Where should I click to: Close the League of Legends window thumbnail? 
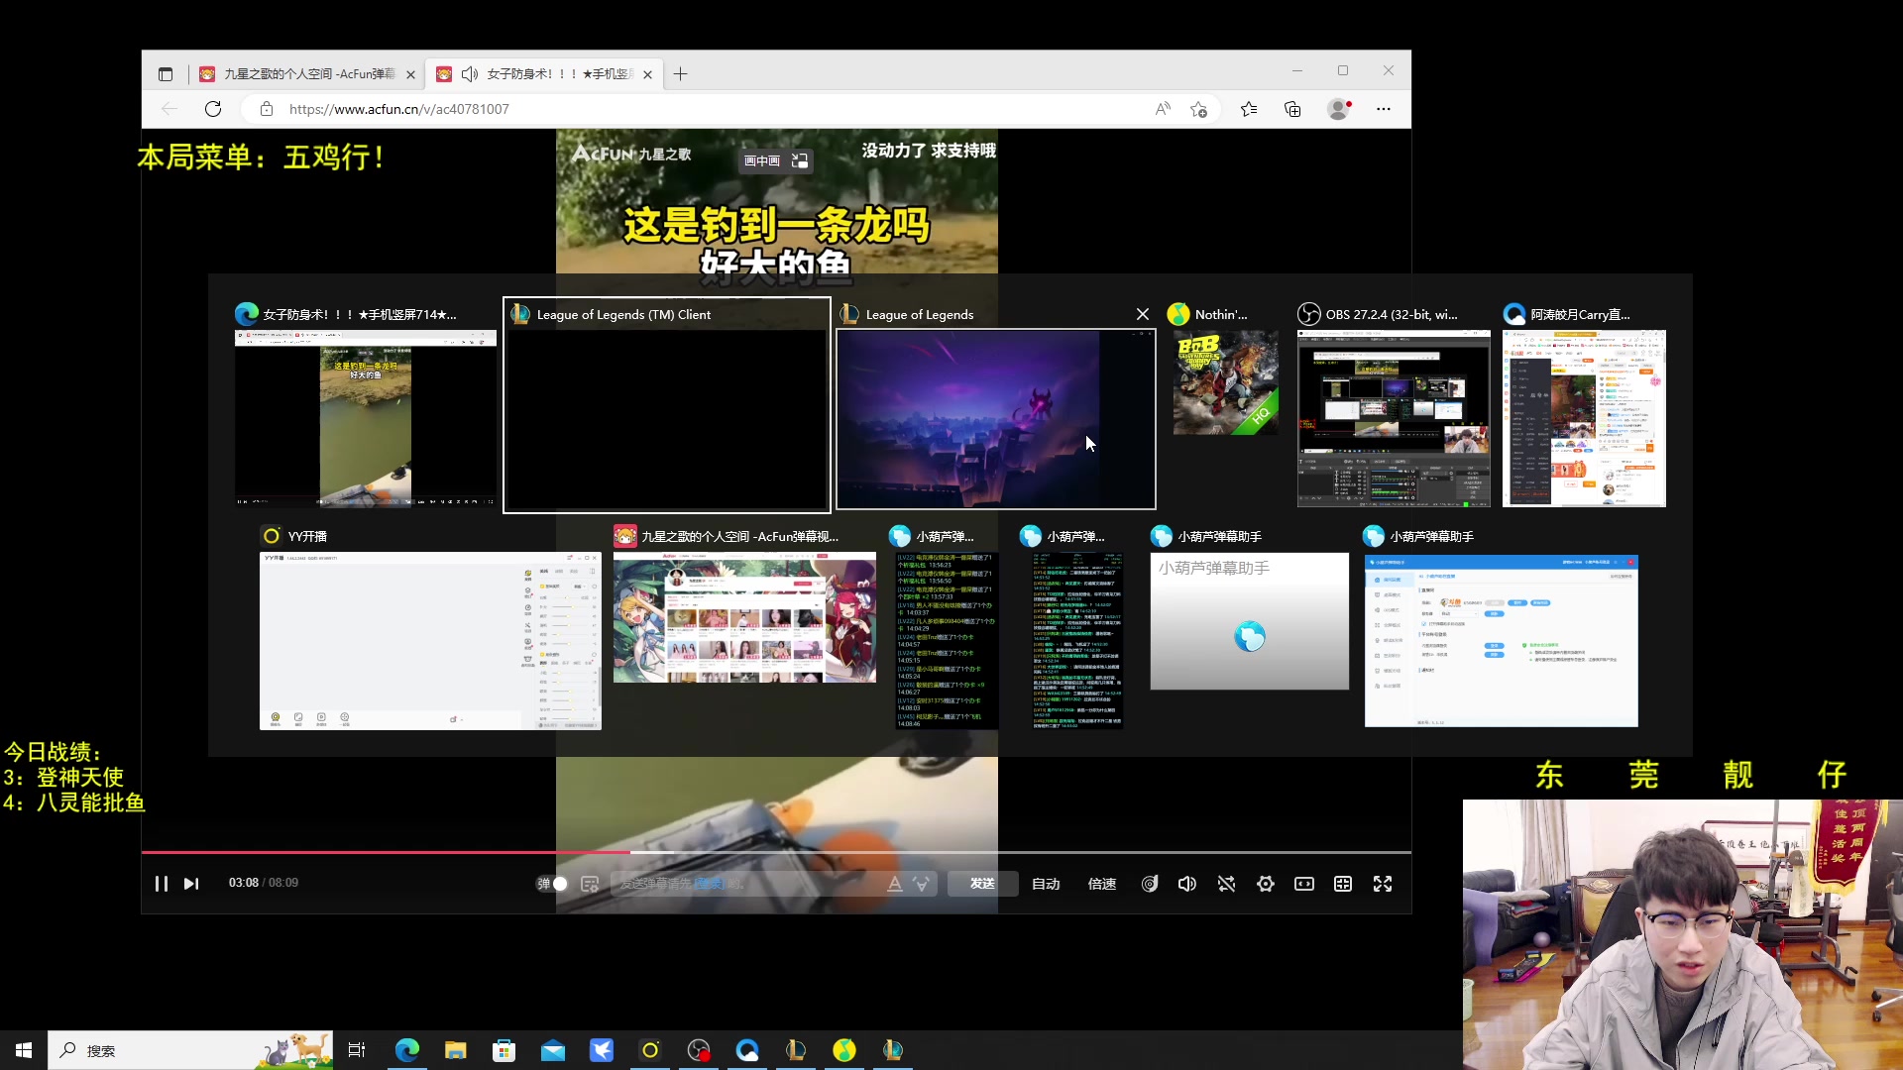pyautogui.click(x=1143, y=314)
